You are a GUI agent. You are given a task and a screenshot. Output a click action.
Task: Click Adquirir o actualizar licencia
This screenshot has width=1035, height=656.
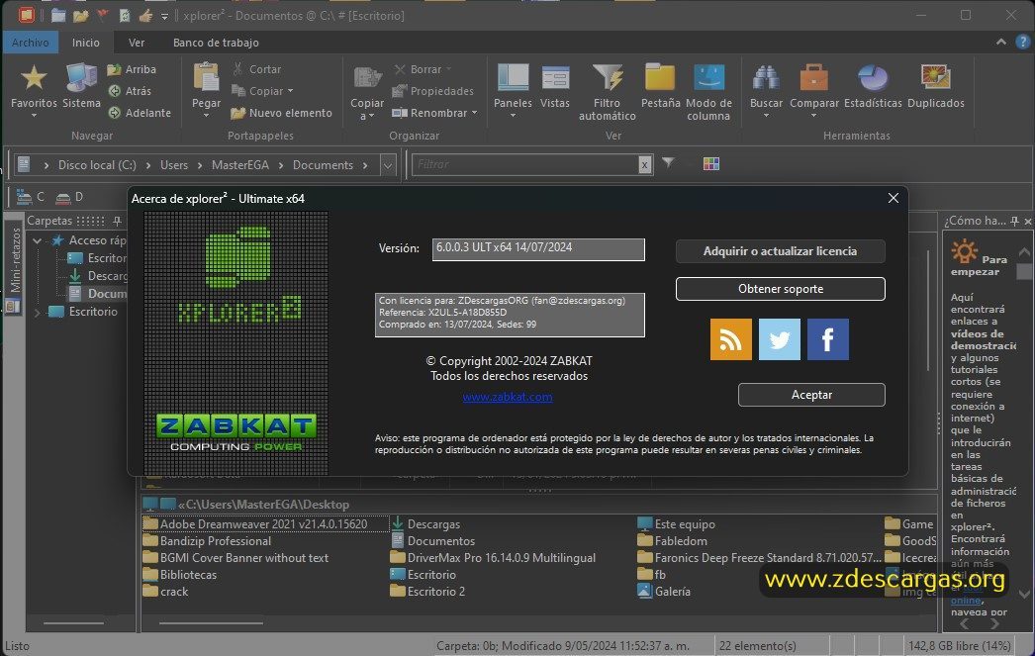[780, 250]
